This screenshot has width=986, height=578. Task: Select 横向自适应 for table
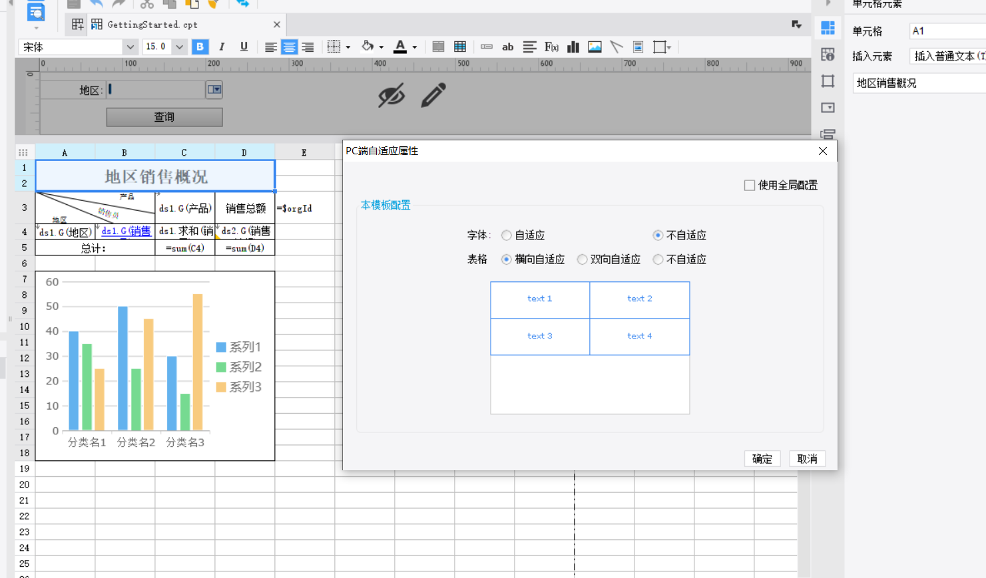pyautogui.click(x=507, y=259)
